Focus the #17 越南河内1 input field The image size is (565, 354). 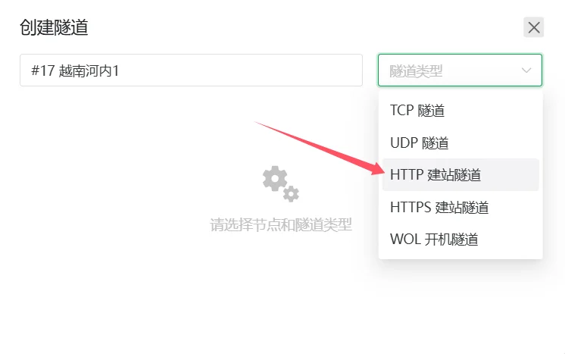[x=191, y=70]
